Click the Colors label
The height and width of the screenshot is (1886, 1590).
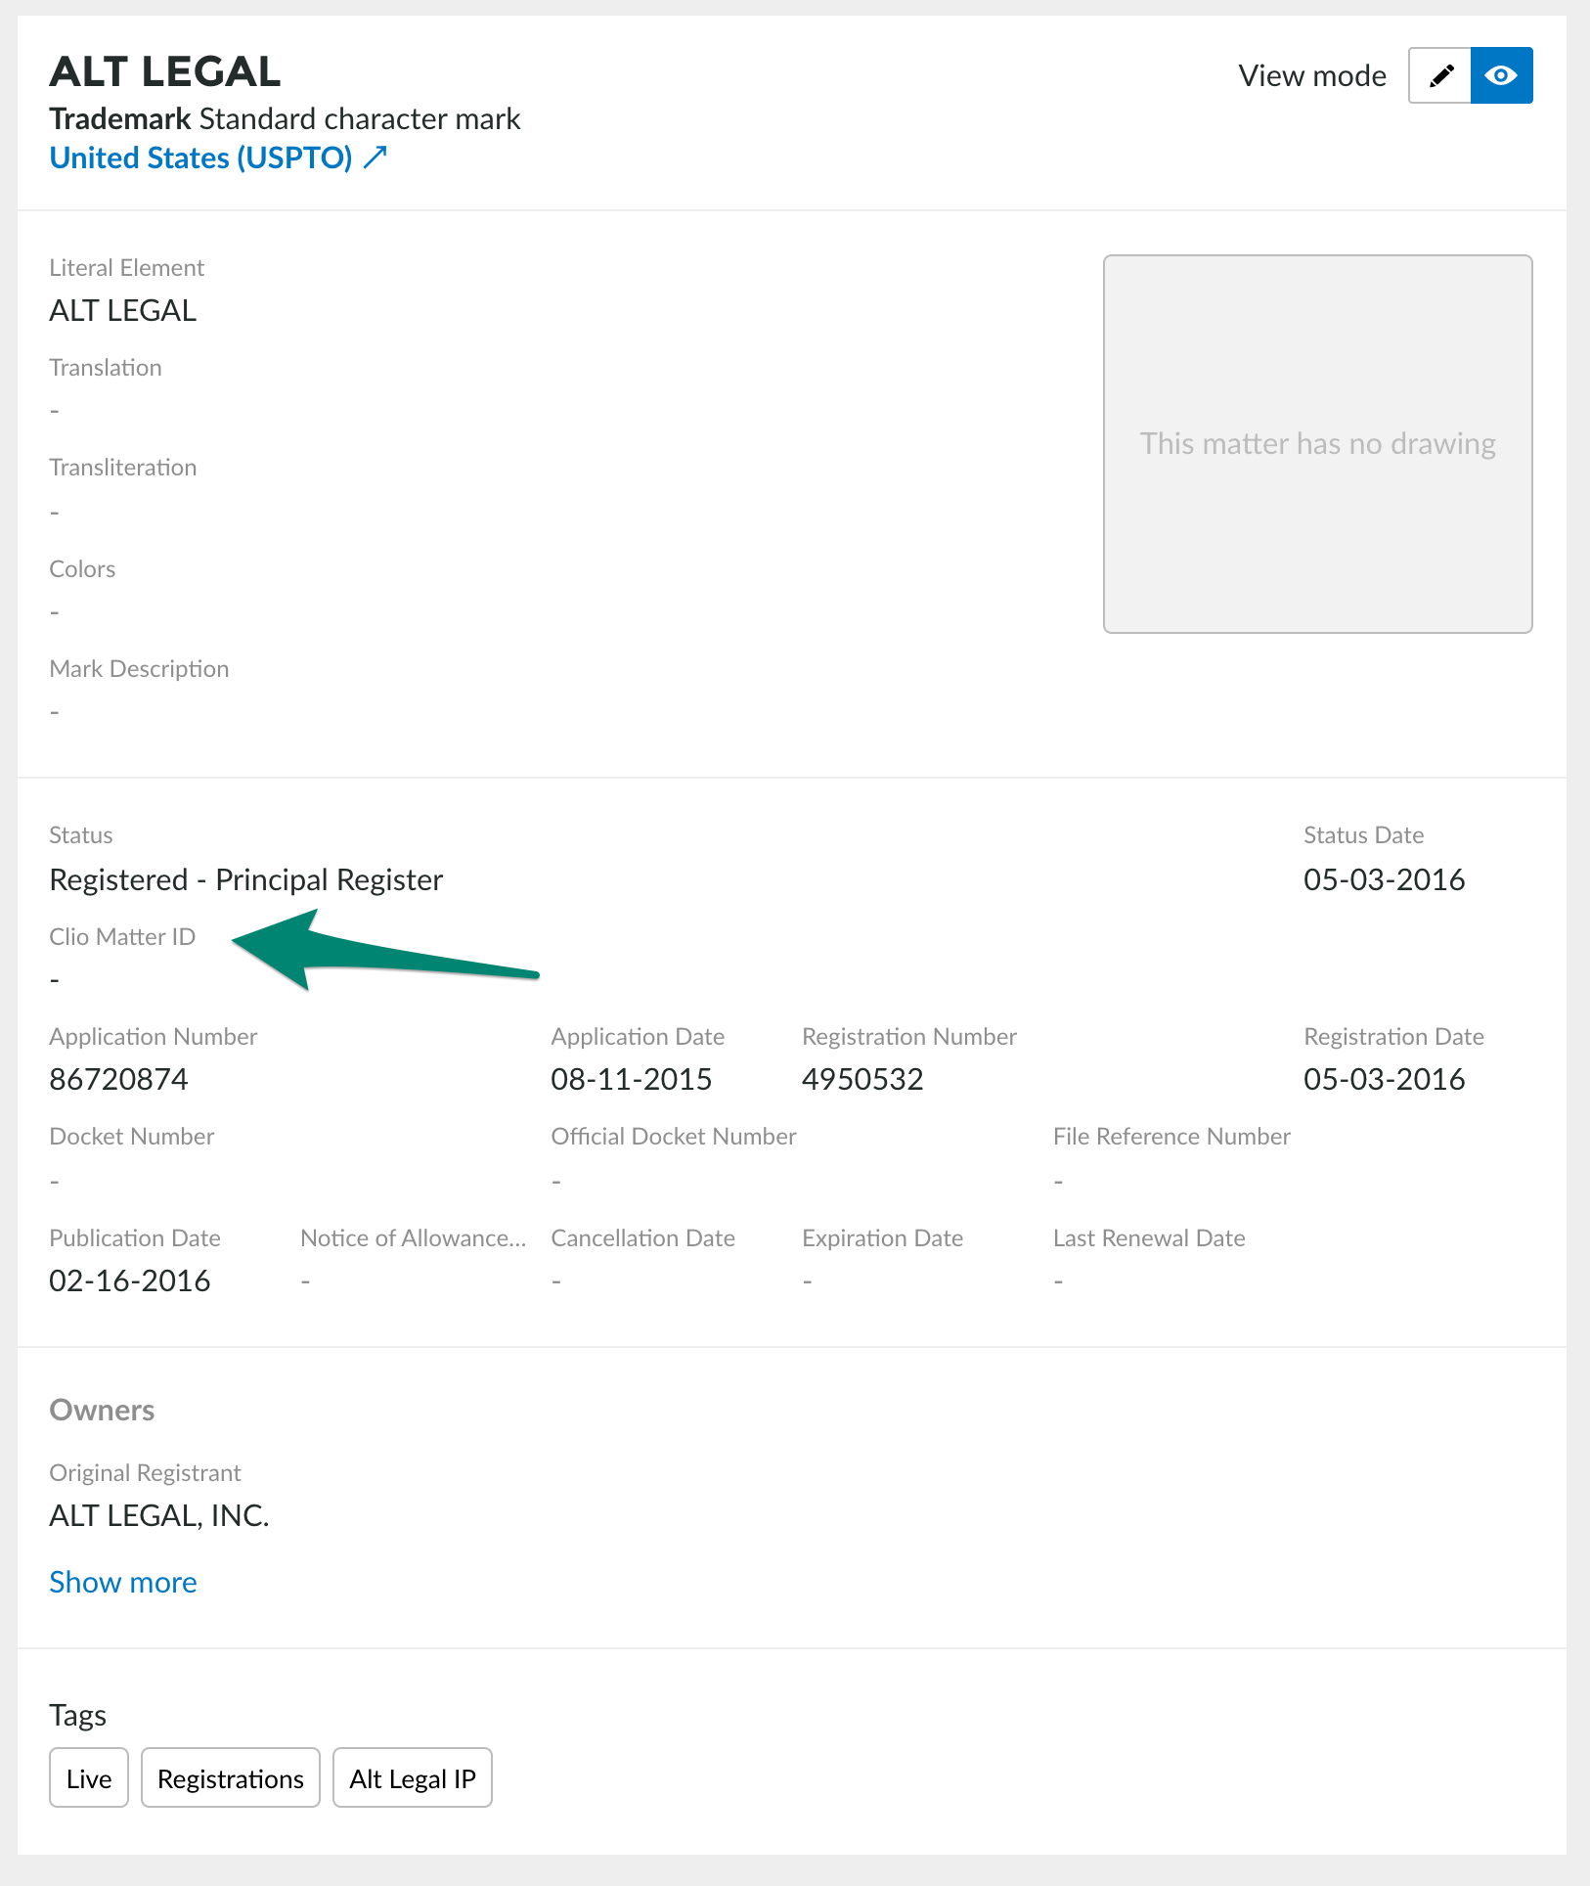(x=82, y=568)
